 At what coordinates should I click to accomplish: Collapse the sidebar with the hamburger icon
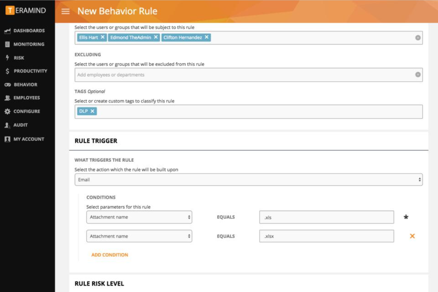click(x=65, y=11)
